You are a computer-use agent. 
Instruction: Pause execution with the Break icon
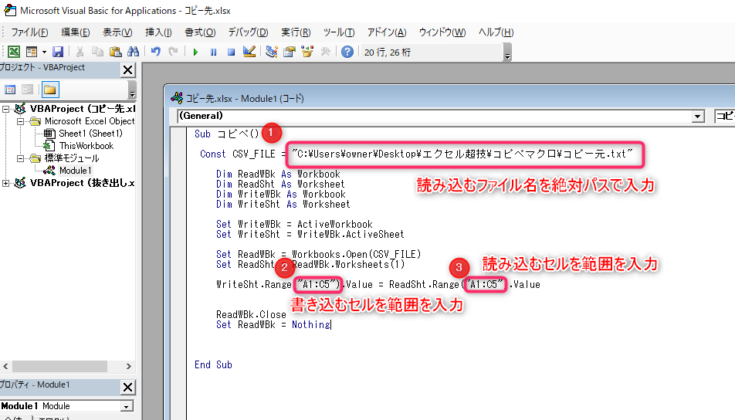pyautogui.click(x=213, y=52)
